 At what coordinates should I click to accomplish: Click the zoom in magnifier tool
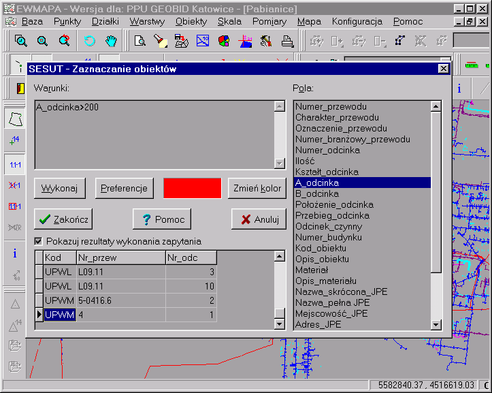pyautogui.click(x=21, y=41)
